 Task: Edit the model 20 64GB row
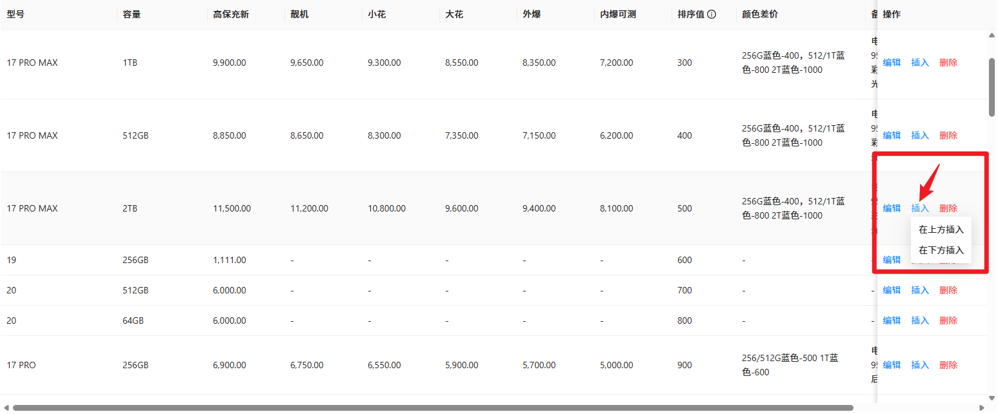(x=892, y=320)
